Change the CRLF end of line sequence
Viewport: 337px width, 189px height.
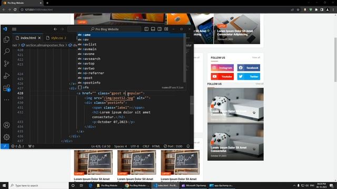[x=146, y=146]
